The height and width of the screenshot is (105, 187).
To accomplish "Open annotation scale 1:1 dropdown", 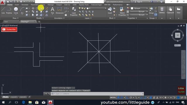I will 161,97.
